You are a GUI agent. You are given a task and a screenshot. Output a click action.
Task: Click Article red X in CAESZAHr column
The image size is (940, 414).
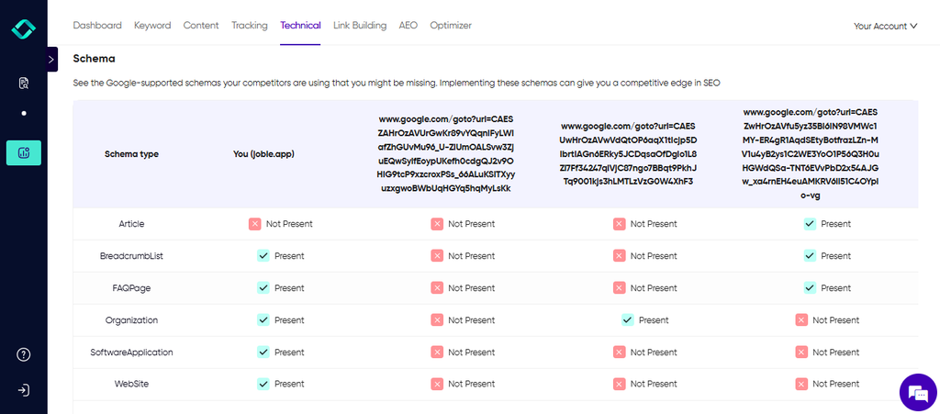(x=437, y=224)
